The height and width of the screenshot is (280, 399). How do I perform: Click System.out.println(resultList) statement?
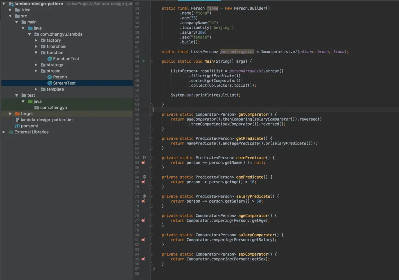[x=206, y=95]
